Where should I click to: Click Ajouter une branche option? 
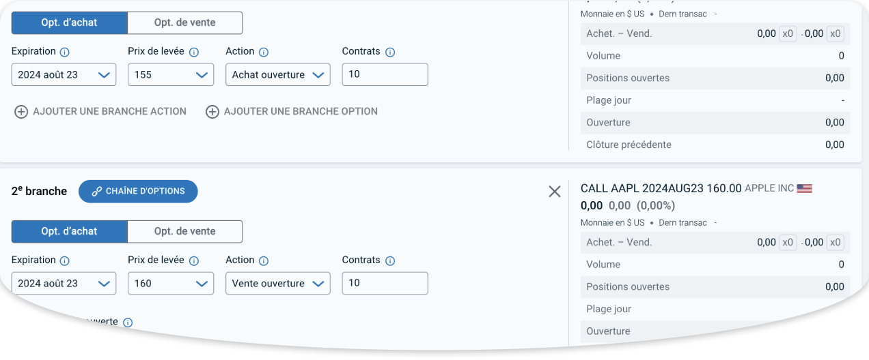pos(292,111)
